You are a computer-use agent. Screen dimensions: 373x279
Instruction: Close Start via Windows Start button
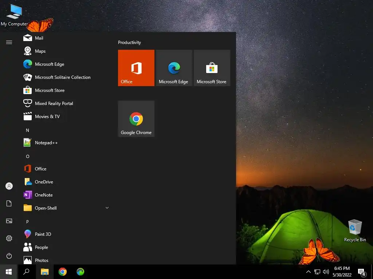pos(9,272)
